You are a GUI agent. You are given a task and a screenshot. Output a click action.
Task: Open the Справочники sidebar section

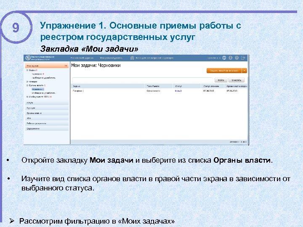click(x=47, y=129)
